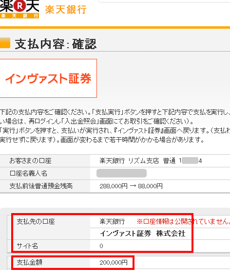Click the masked account holder name field

[121, 173]
